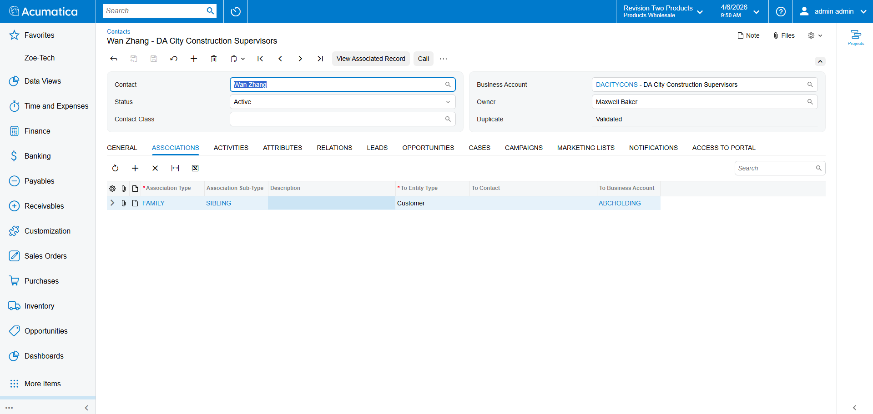The image size is (873, 414).
Task: Click the Note button
Action: [748, 35]
